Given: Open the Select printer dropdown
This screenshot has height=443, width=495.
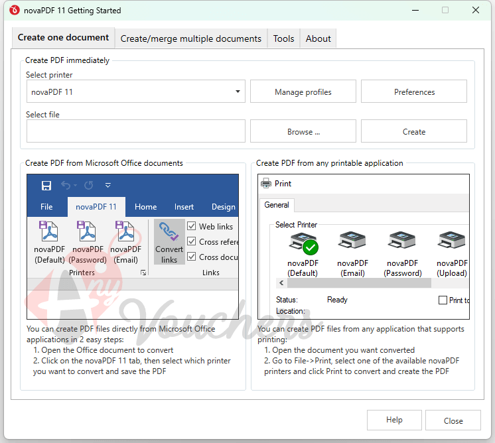Looking at the screenshot, I should [x=136, y=92].
